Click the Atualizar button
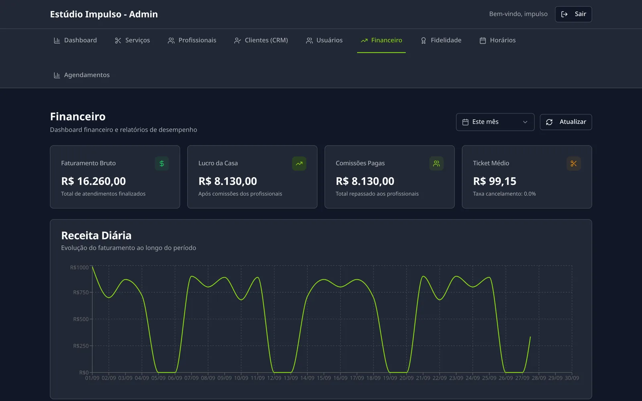The width and height of the screenshot is (642, 401). pyautogui.click(x=566, y=122)
